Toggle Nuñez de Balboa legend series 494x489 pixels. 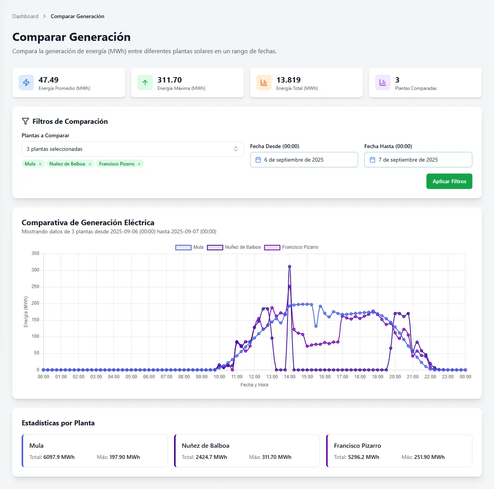(234, 247)
